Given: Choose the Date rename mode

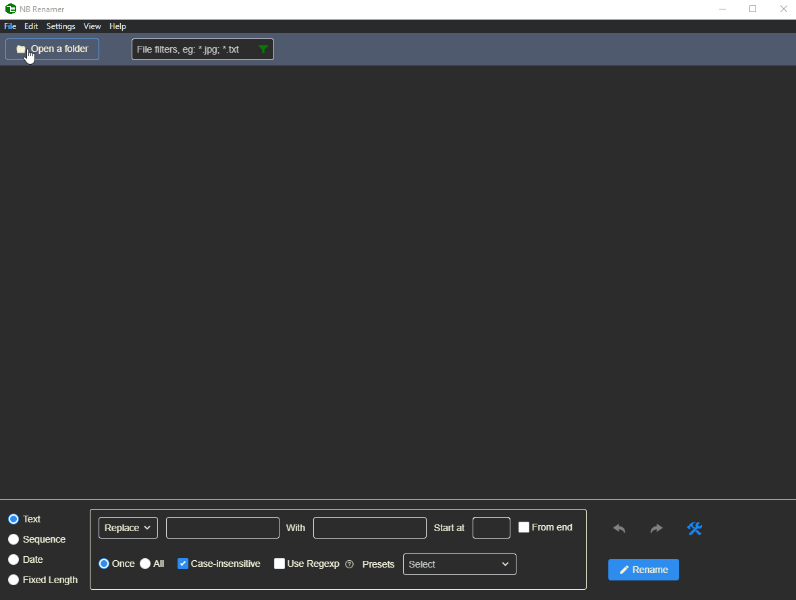Looking at the screenshot, I should [14, 560].
